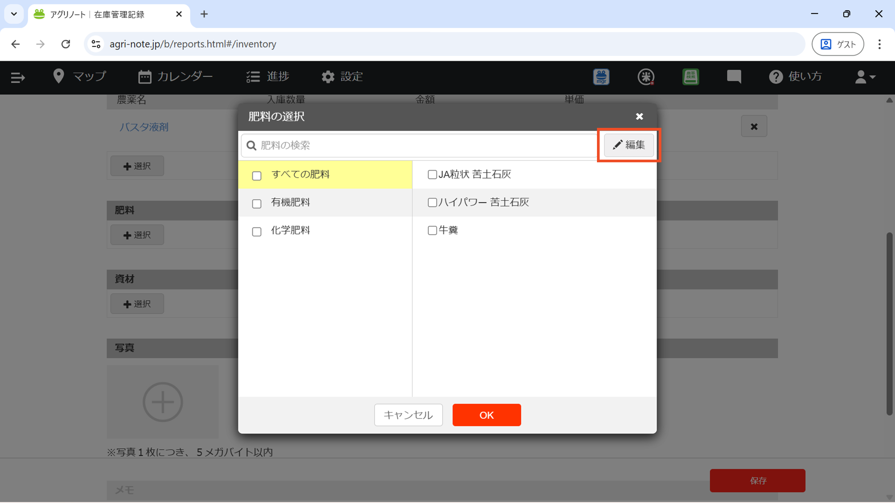
Task: Click 選択 button under 資材 section
Action: (x=137, y=304)
